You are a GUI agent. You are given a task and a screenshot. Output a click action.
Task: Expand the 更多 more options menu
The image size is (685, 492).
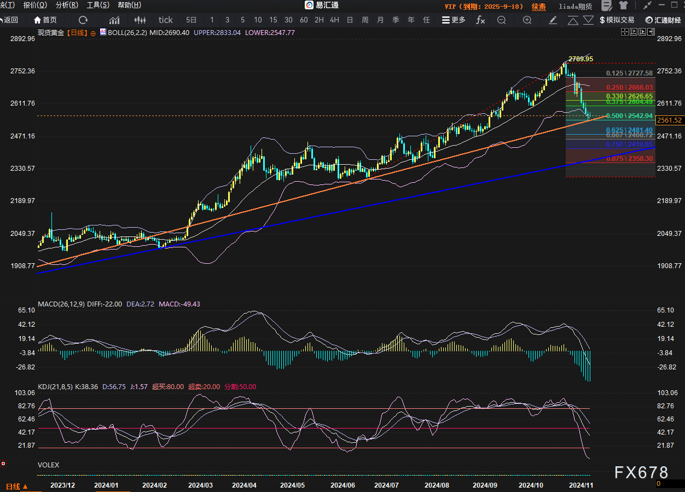coord(454,20)
